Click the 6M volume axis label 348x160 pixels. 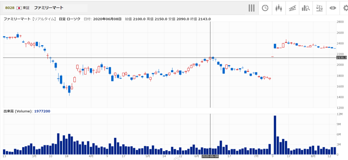coord(339,134)
